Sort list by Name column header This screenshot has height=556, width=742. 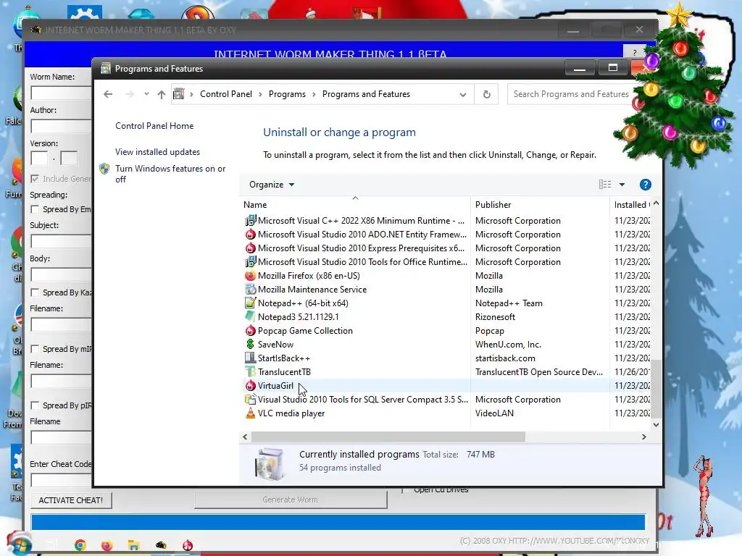[355, 205]
